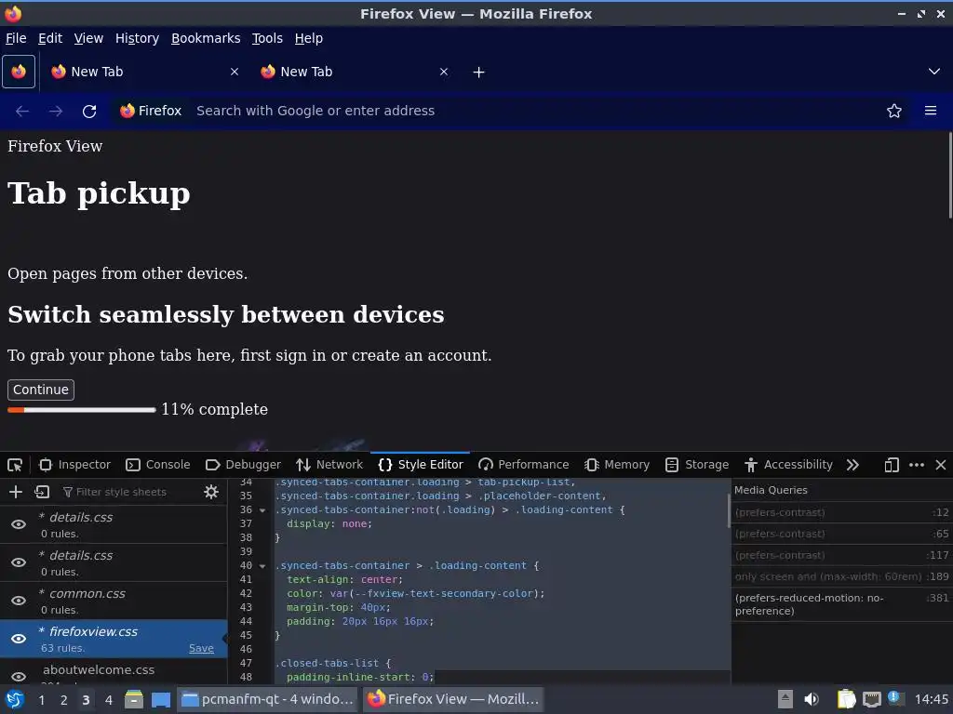The height and width of the screenshot is (714, 953).
Task: Open the Firefox View pinned tab icon
Action: [x=19, y=72]
